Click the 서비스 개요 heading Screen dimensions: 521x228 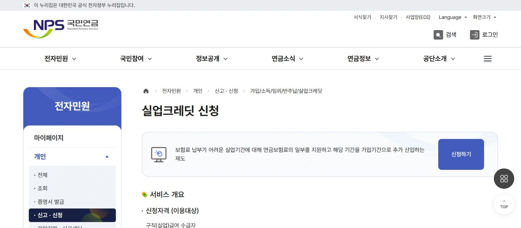click(x=167, y=195)
